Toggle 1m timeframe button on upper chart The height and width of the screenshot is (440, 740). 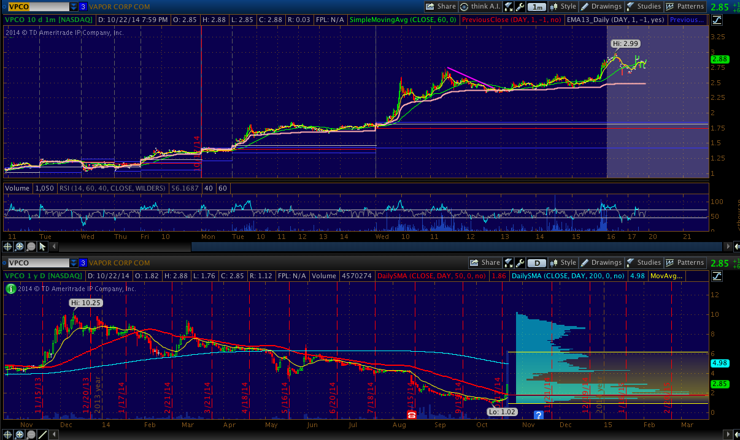tap(537, 6)
